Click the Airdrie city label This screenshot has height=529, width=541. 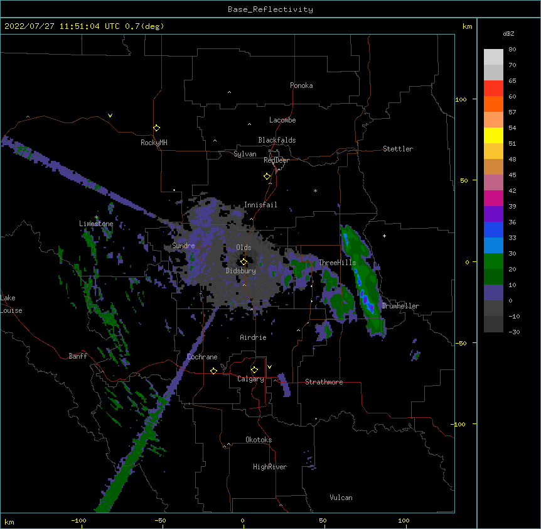coord(254,337)
